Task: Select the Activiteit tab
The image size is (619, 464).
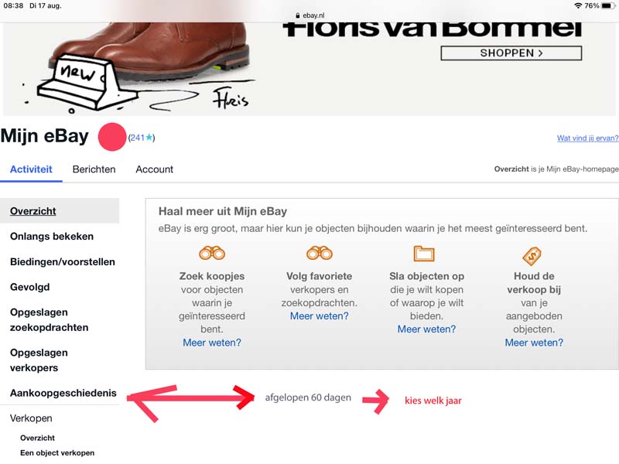Action: [31, 169]
